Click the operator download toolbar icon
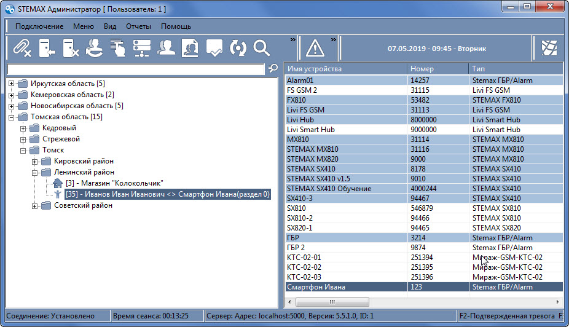 (x=95, y=48)
